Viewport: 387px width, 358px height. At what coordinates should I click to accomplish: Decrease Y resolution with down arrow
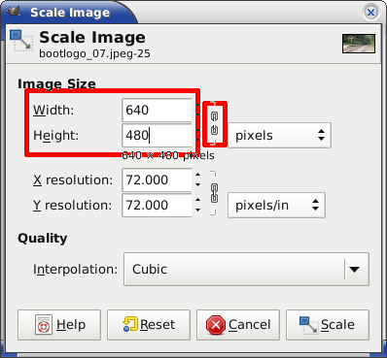(197, 211)
